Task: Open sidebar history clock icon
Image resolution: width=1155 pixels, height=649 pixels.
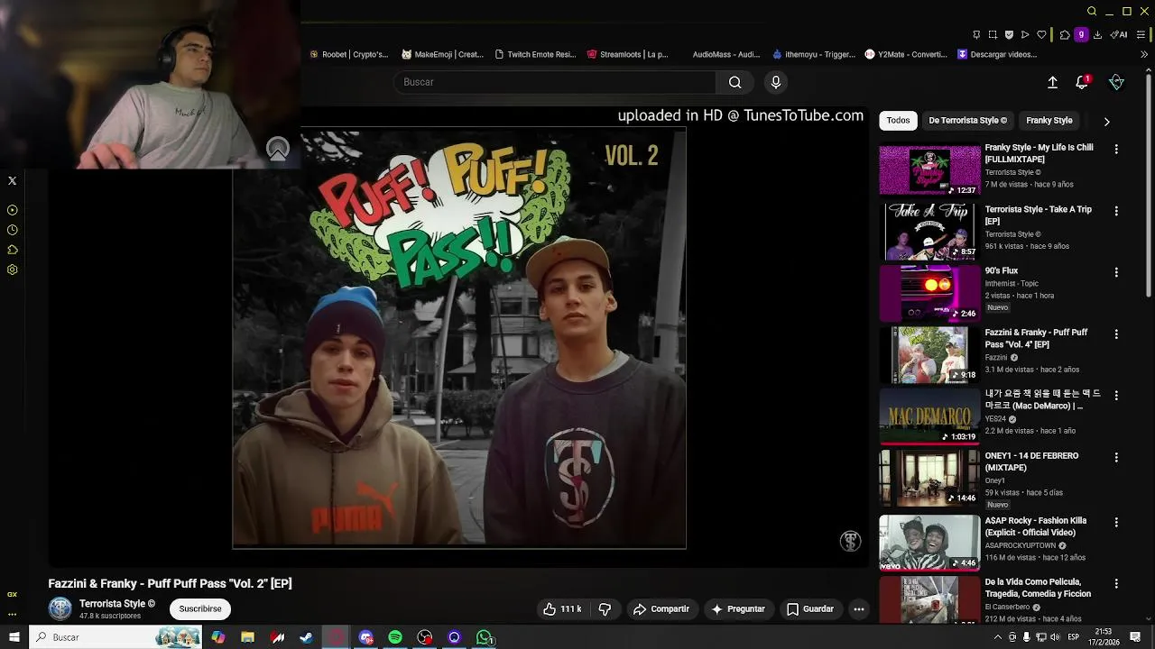Action: 12,230
